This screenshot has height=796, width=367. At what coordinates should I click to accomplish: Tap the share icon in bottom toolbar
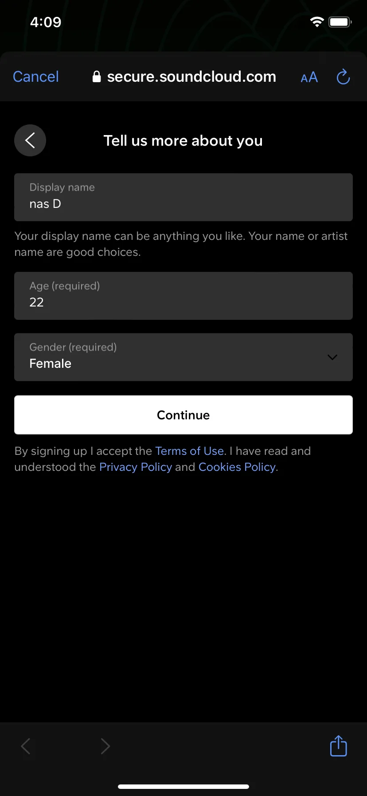pos(338,746)
